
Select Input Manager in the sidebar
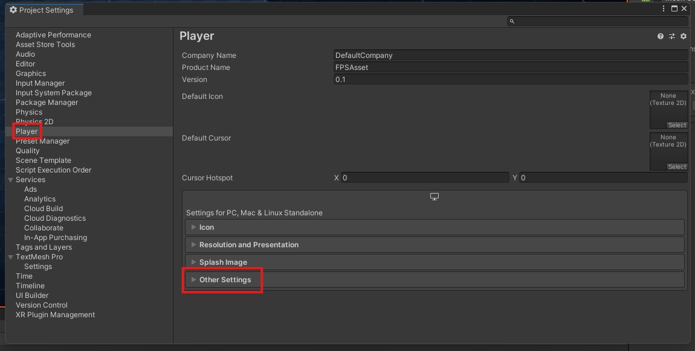(x=40, y=83)
